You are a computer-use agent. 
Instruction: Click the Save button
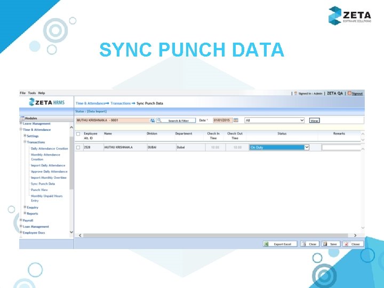coord(331,244)
